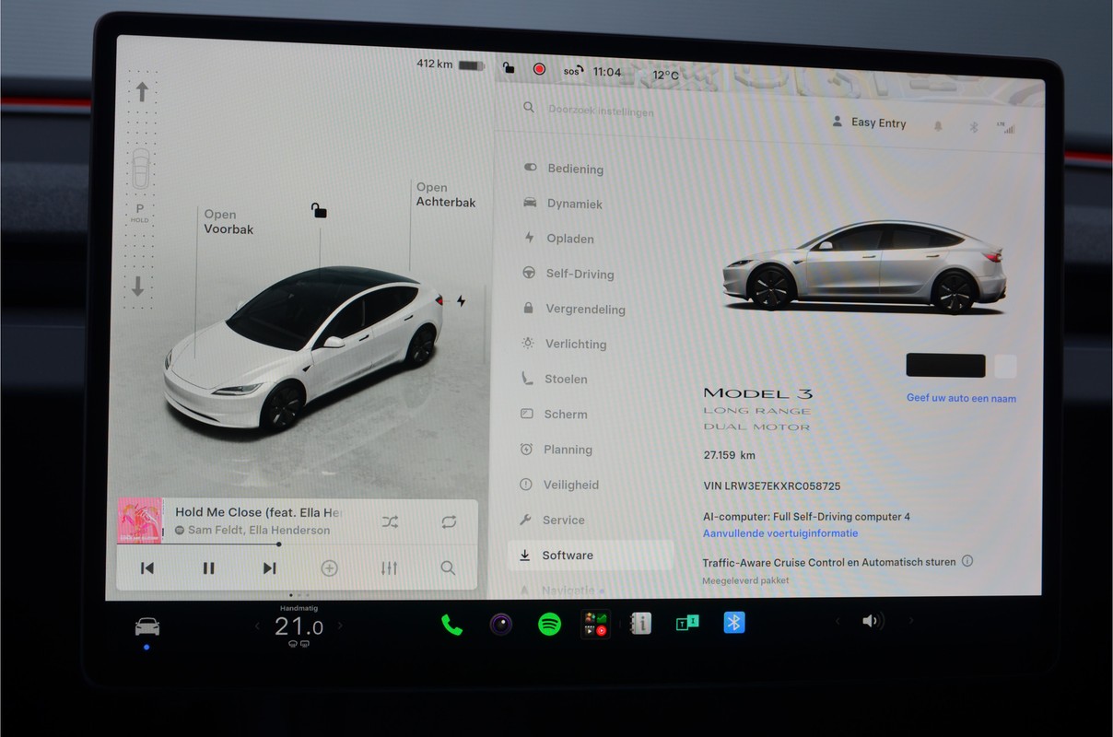Viewport: 1113px width, 737px height.
Task: Tap the VIN LRW3E7EKXRC058725 text
Action: pyautogui.click(x=772, y=485)
